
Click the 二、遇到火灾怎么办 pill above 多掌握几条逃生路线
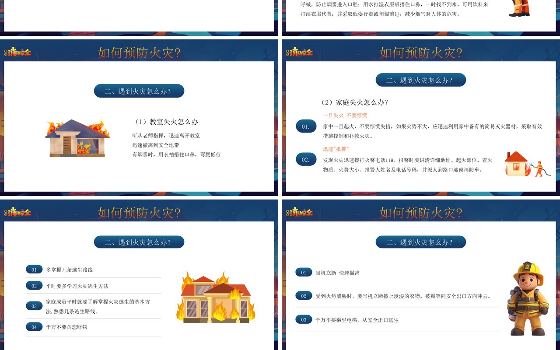click(139, 242)
